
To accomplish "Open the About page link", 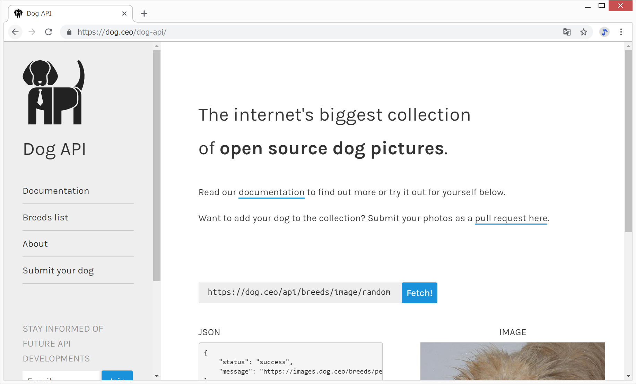I will tap(35, 244).
